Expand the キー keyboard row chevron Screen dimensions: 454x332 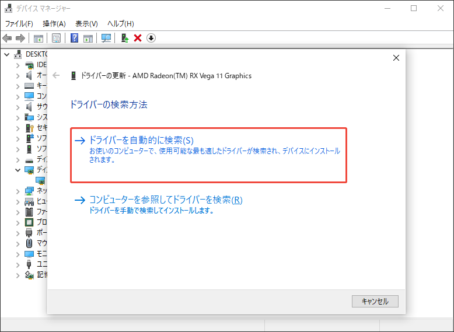point(18,86)
